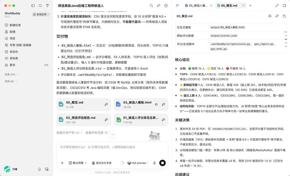Image resolution: width=290 pixels, height=176 pixels.
Task: Open the 资料库 section
Action: point(12,58)
